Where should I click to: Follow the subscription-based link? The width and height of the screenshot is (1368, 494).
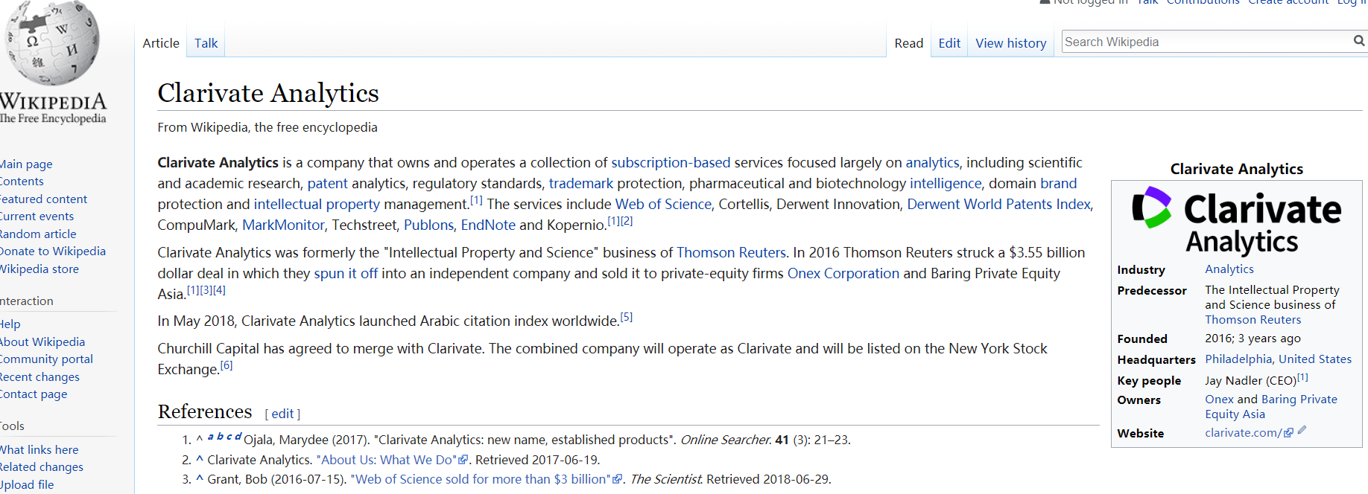point(671,163)
